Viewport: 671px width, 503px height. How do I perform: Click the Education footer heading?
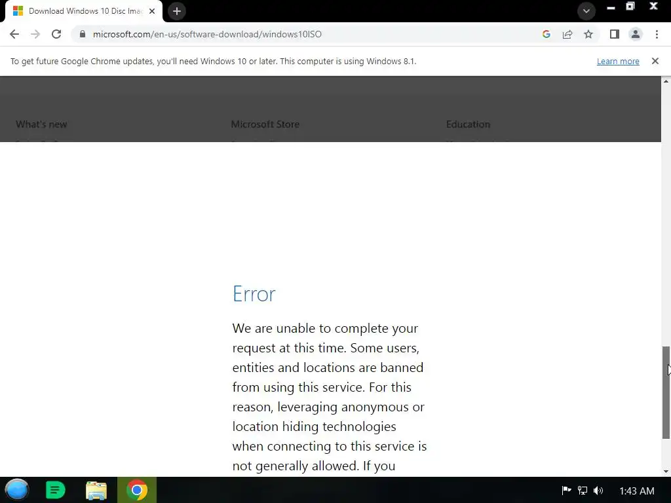[468, 124]
